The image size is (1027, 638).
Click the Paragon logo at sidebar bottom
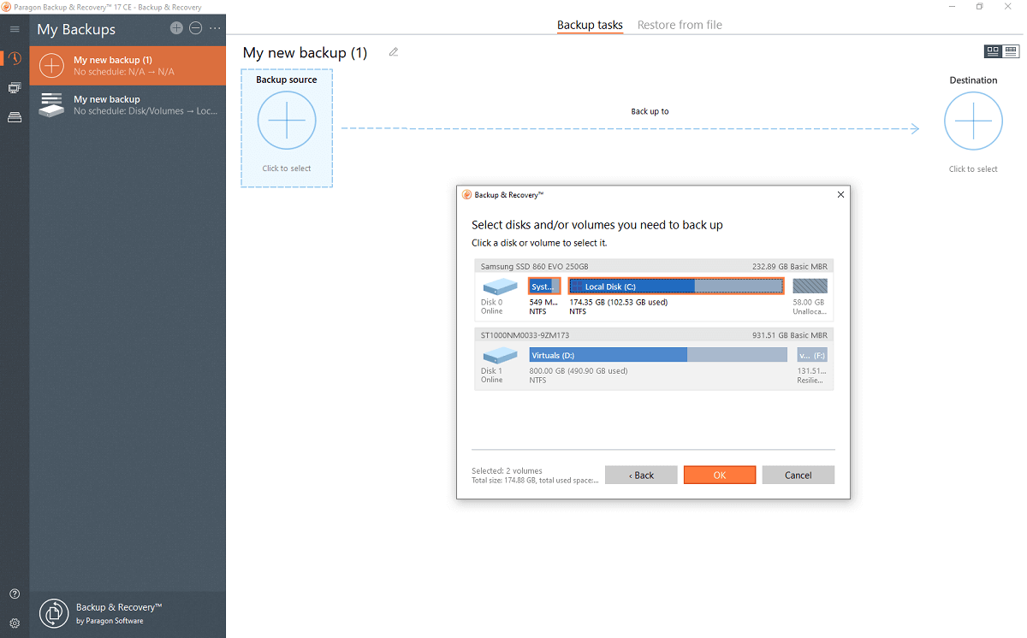[54, 613]
